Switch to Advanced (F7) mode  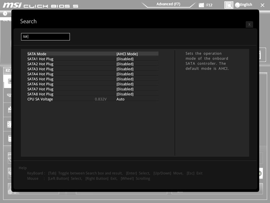[168, 4]
